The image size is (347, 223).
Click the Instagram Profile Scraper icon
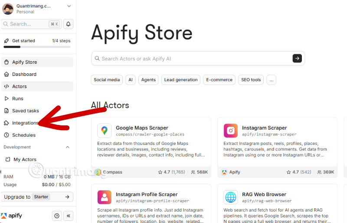[x=105, y=197]
